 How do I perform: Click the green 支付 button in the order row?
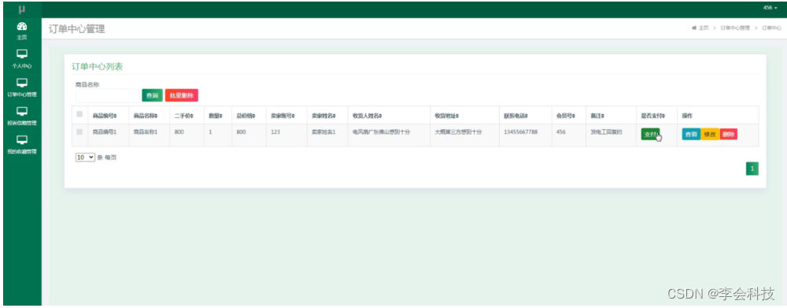click(651, 135)
